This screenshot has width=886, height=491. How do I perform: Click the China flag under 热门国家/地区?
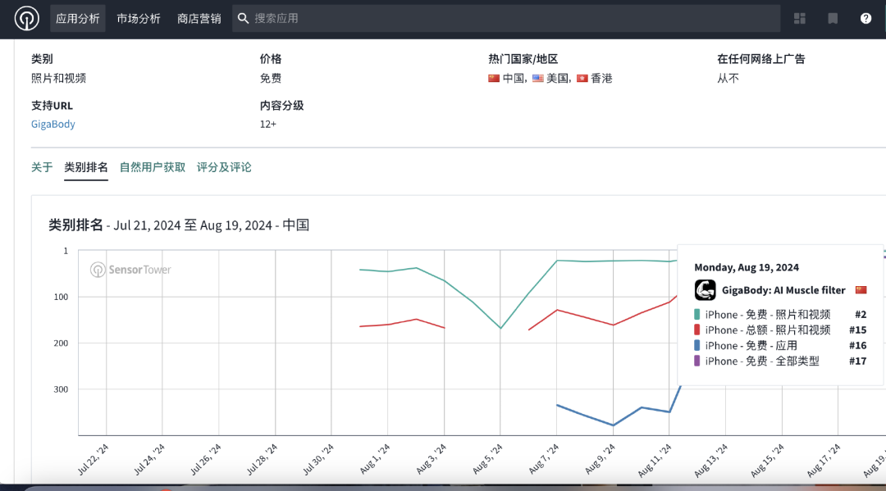pyautogui.click(x=494, y=79)
